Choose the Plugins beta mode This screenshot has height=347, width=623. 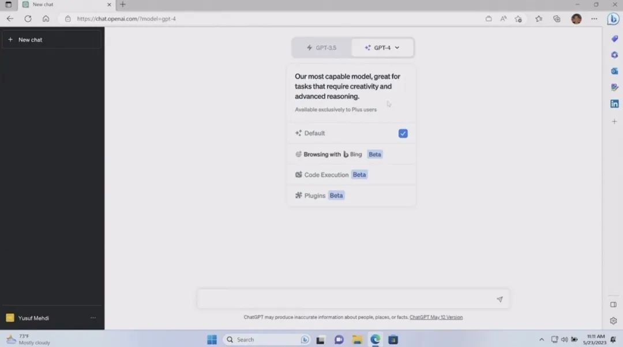tap(319, 195)
